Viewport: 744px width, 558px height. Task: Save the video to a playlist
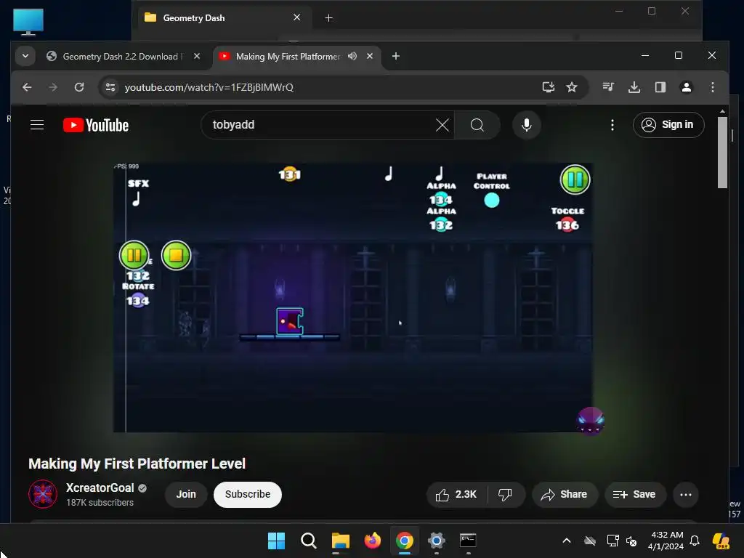[x=634, y=494]
